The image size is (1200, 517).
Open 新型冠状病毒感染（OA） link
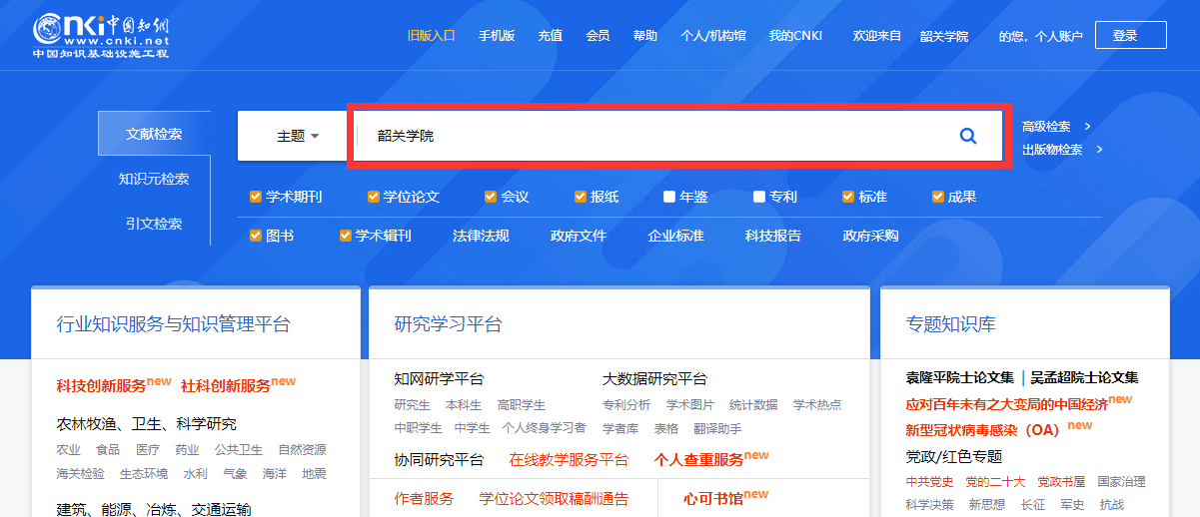983,430
